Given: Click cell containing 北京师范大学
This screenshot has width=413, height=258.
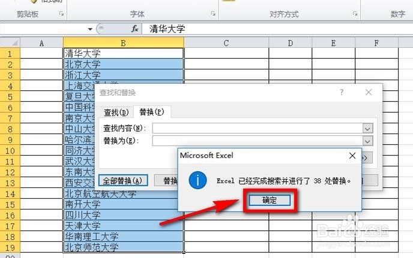Looking at the screenshot, I should (123, 247).
